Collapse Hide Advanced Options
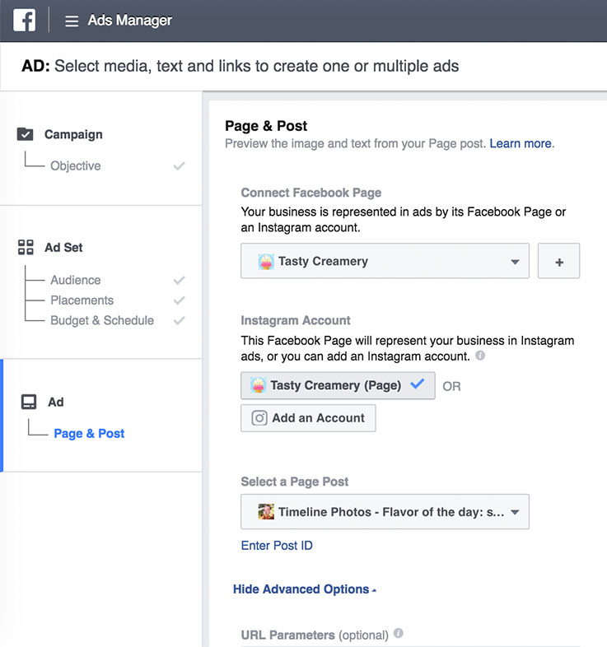 point(304,589)
